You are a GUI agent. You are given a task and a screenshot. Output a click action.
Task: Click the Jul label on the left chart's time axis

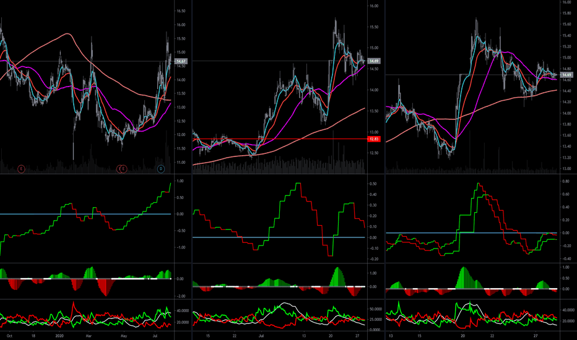[x=155, y=336]
